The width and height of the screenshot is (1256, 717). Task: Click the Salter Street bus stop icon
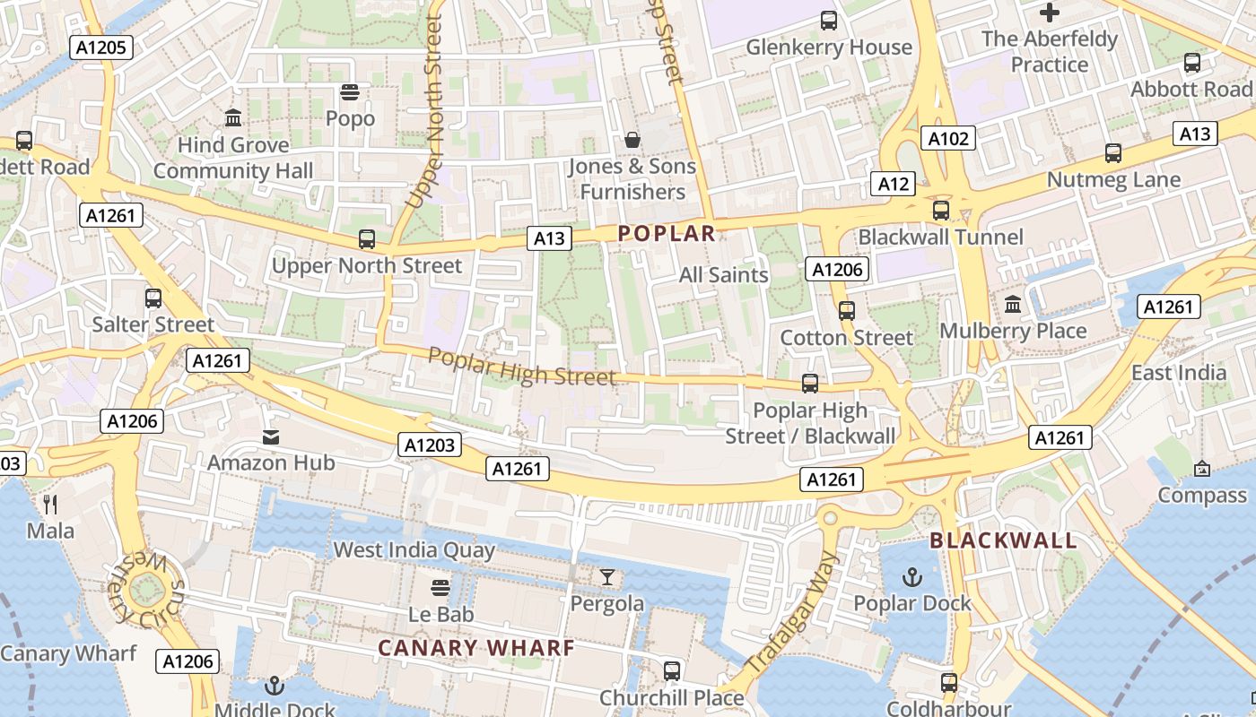click(153, 298)
